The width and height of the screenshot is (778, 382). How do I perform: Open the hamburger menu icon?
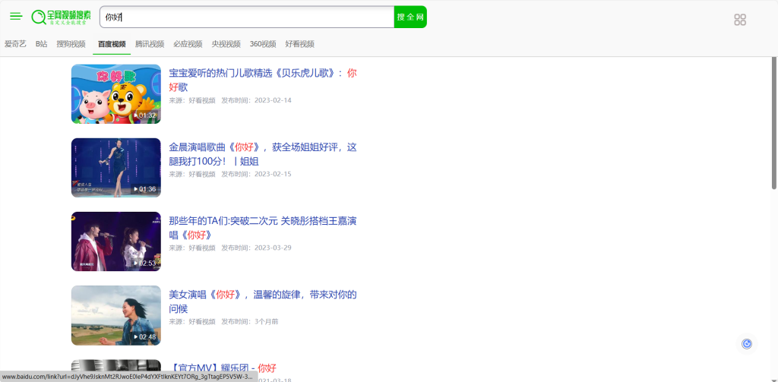coord(16,17)
